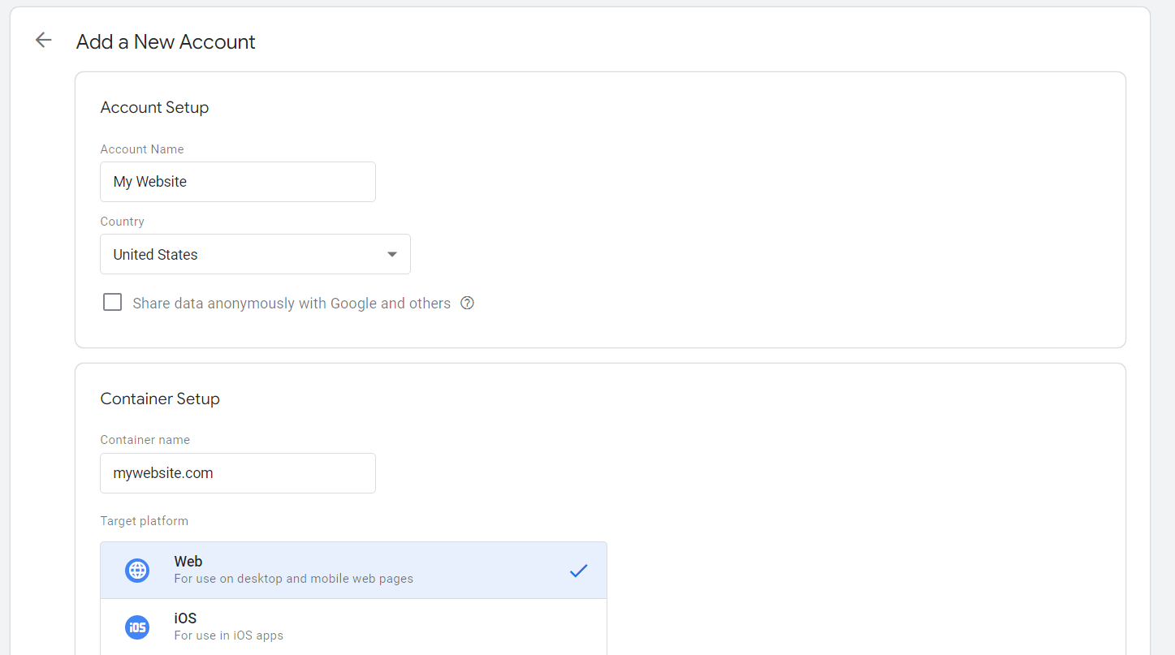This screenshot has height=655, width=1175.
Task: Click the globe icon in Target platform list
Action: point(137,570)
